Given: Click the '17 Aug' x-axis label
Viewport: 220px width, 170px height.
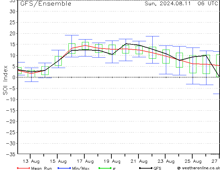Looking at the screenshot, I should [85, 161].
